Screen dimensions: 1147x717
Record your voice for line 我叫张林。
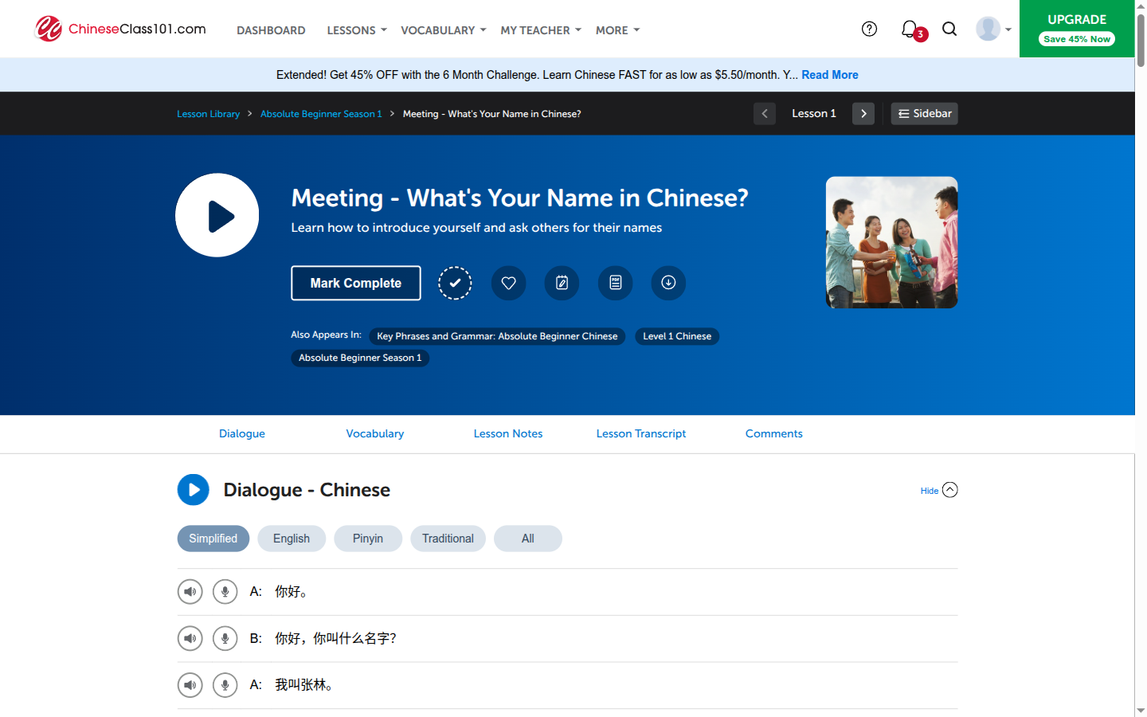coord(225,685)
